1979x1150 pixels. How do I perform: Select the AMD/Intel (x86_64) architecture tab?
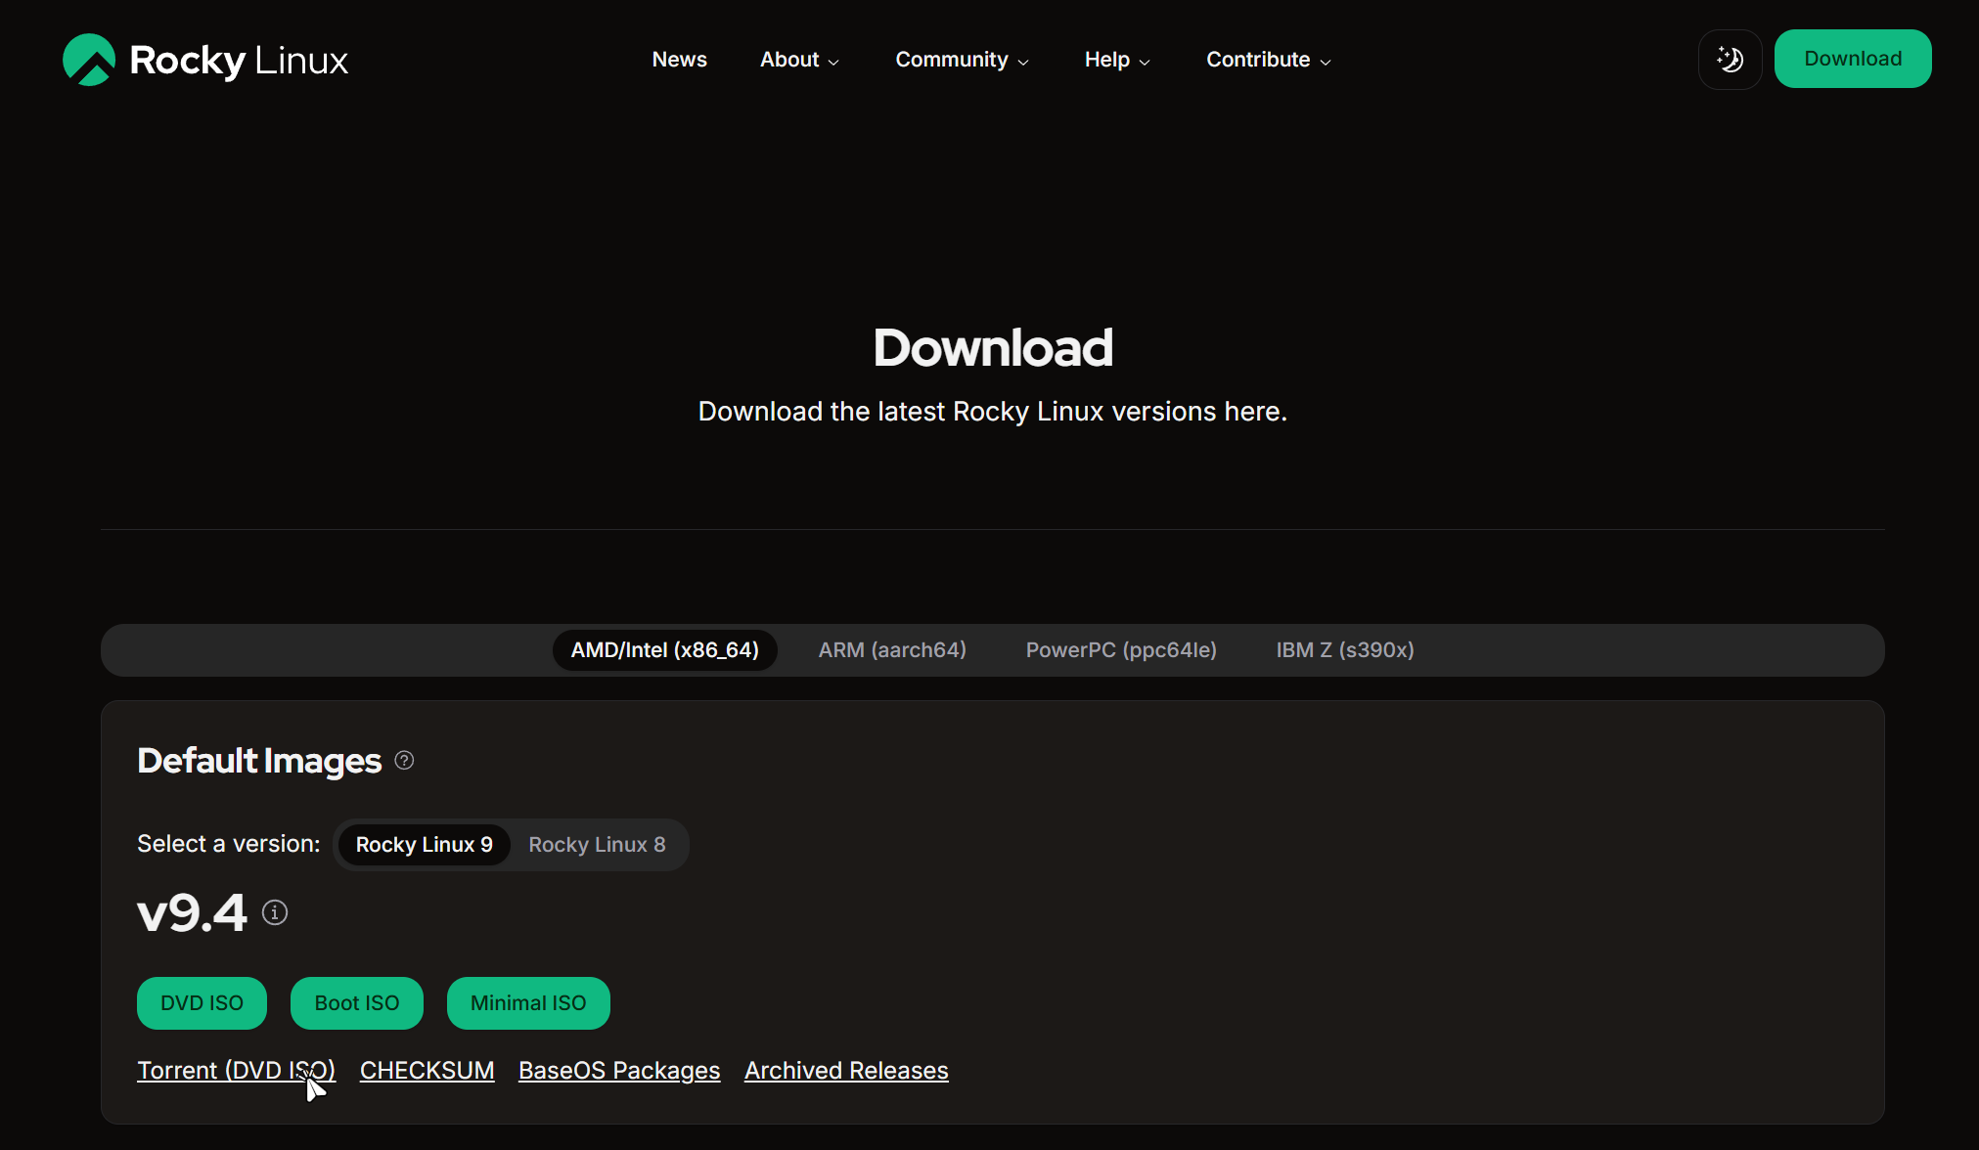665,650
